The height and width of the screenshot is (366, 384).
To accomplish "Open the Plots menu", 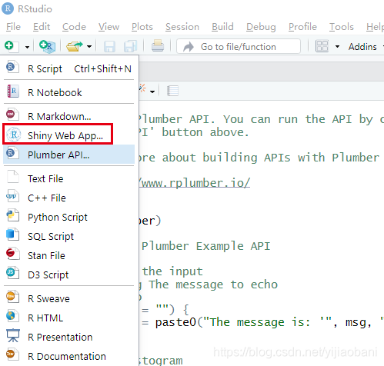I will pos(142,27).
